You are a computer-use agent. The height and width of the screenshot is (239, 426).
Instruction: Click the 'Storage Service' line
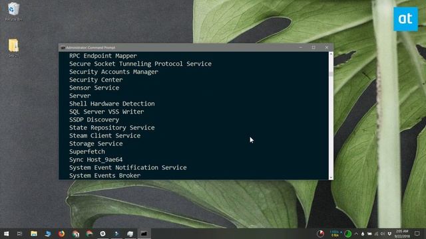coord(96,143)
